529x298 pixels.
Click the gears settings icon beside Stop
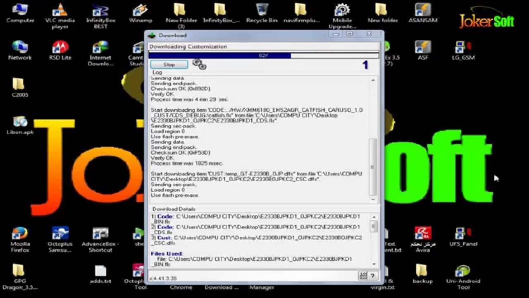[199, 64]
